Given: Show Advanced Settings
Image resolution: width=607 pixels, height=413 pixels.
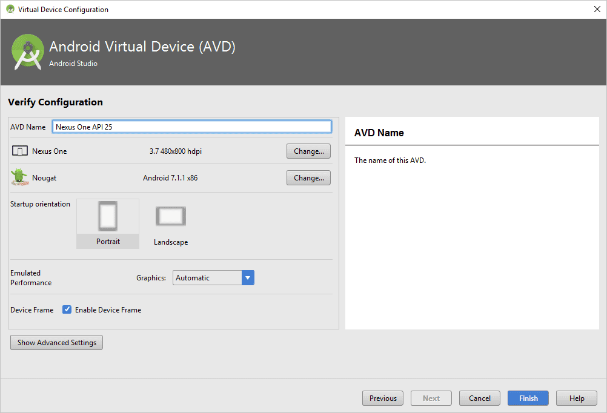Looking at the screenshot, I should tap(57, 343).
